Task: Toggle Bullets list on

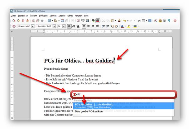Action: (x=108, y=26)
